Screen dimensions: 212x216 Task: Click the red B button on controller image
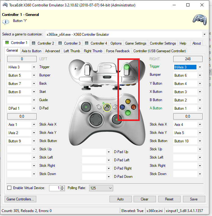point(133,107)
